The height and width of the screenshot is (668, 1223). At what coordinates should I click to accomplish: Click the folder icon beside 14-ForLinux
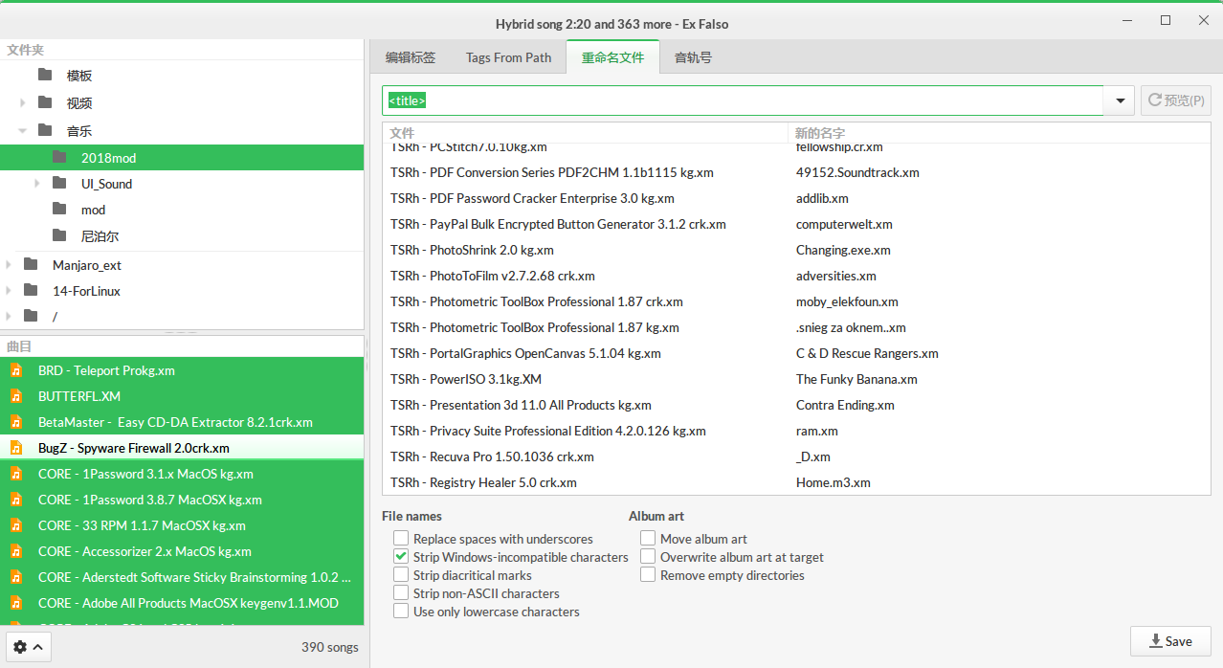[31, 291]
